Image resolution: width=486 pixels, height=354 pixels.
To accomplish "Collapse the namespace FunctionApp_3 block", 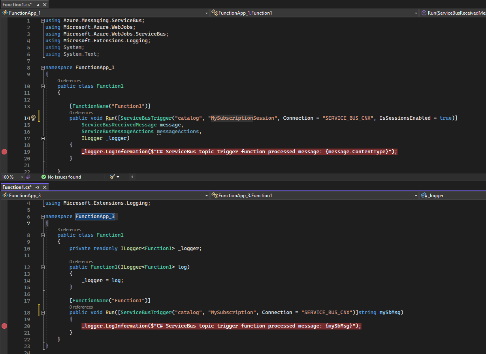I will coord(43,217).
